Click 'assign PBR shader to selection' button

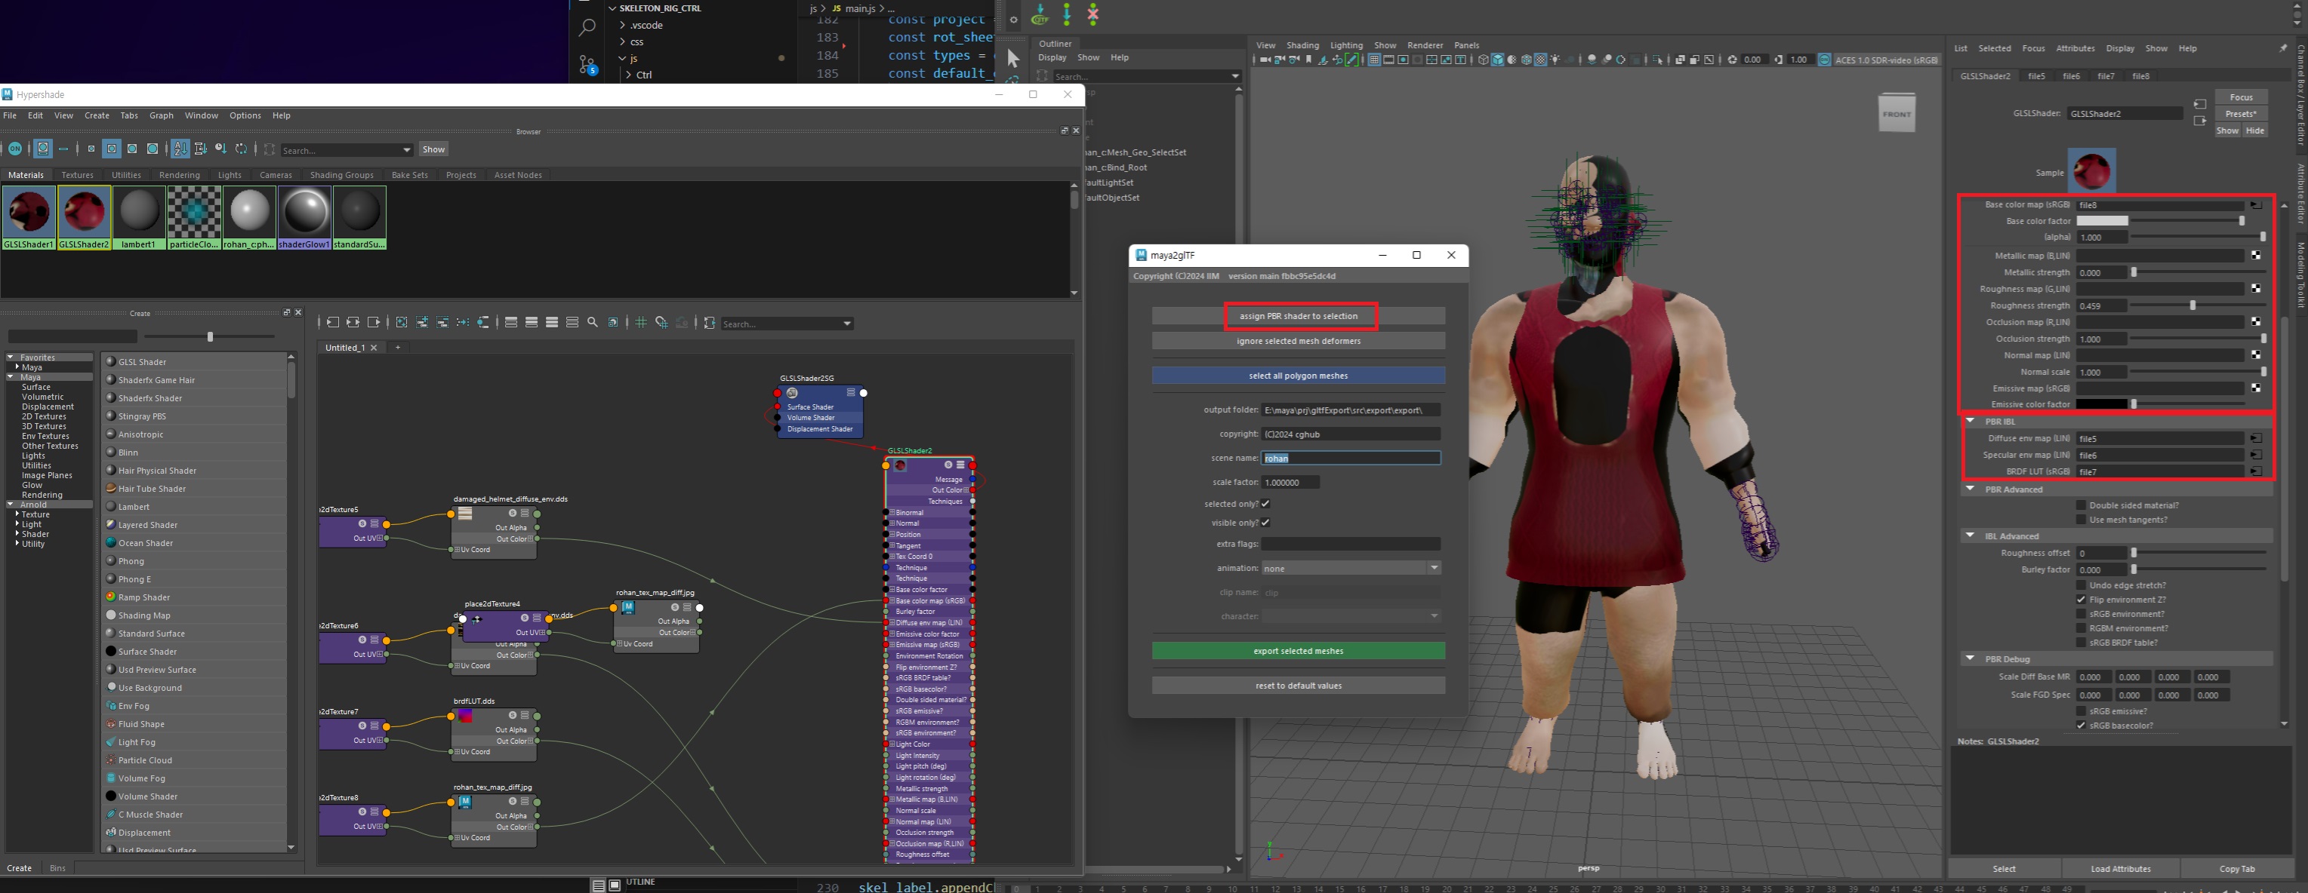coord(1297,316)
